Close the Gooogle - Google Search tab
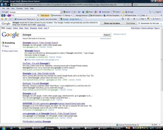 click(81, 19)
